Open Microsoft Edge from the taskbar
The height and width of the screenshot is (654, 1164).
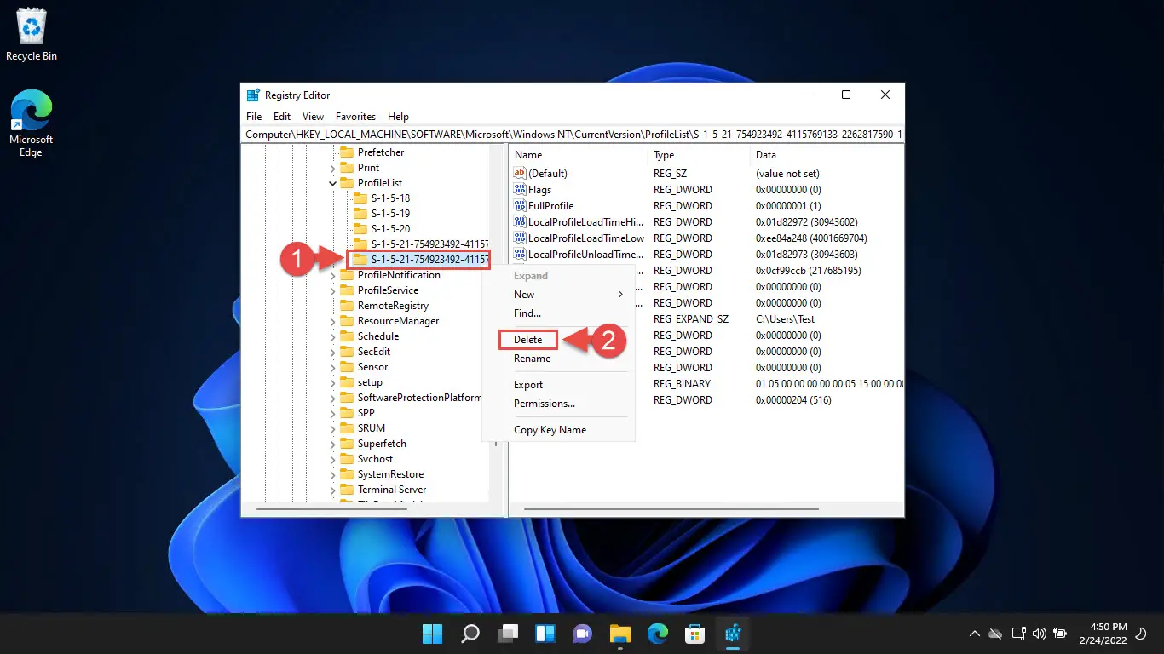(657, 634)
